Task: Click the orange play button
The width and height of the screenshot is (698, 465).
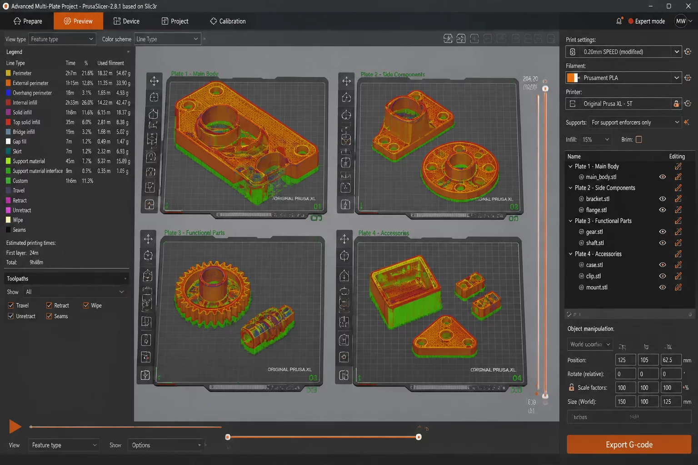Action: click(x=15, y=426)
